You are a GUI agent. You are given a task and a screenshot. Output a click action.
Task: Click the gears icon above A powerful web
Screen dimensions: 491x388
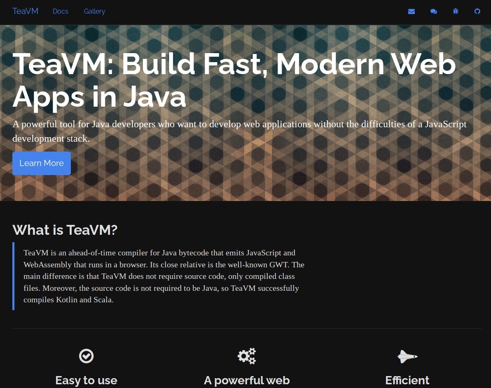[247, 356]
